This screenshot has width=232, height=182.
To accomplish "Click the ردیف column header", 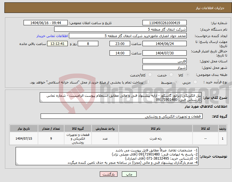I will 222,128.
